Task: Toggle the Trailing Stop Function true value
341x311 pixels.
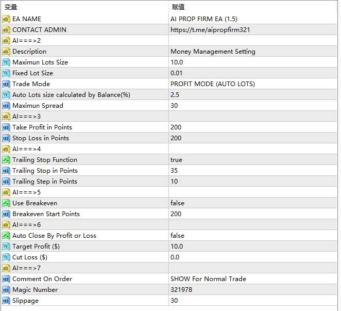Action: coord(176,160)
